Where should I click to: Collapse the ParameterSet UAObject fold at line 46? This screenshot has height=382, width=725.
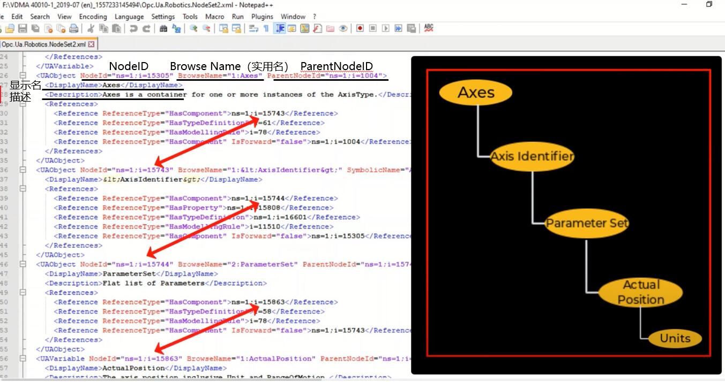point(23,264)
